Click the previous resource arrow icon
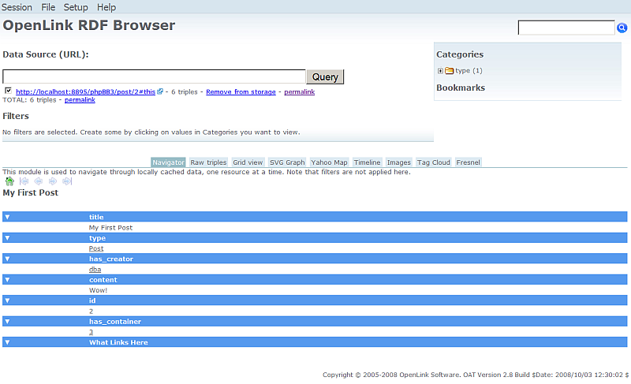631x384 pixels. tap(38, 181)
